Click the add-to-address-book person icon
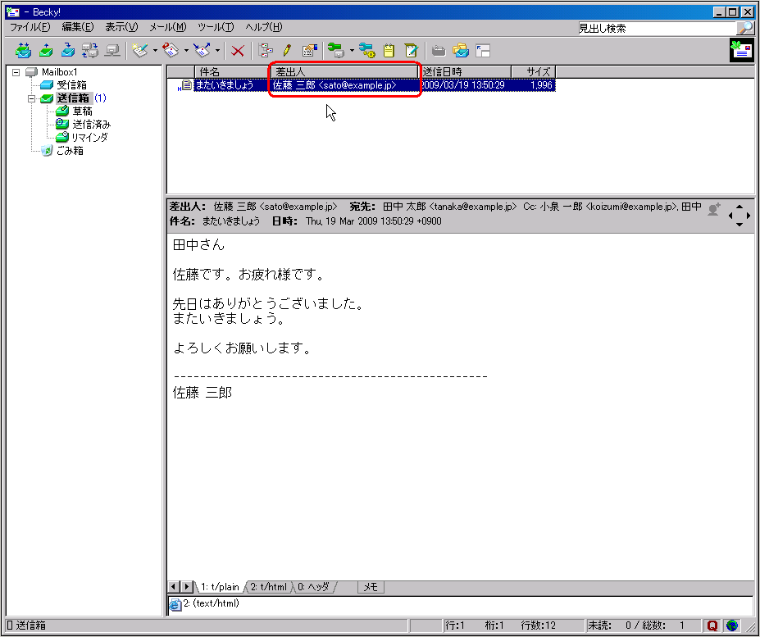Viewport: 760px width, 637px height. (x=714, y=210)
